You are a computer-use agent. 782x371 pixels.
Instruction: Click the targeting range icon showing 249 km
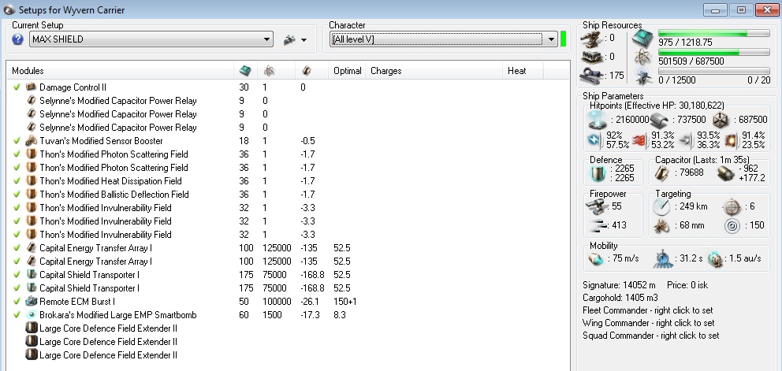(x=662, y=206)
